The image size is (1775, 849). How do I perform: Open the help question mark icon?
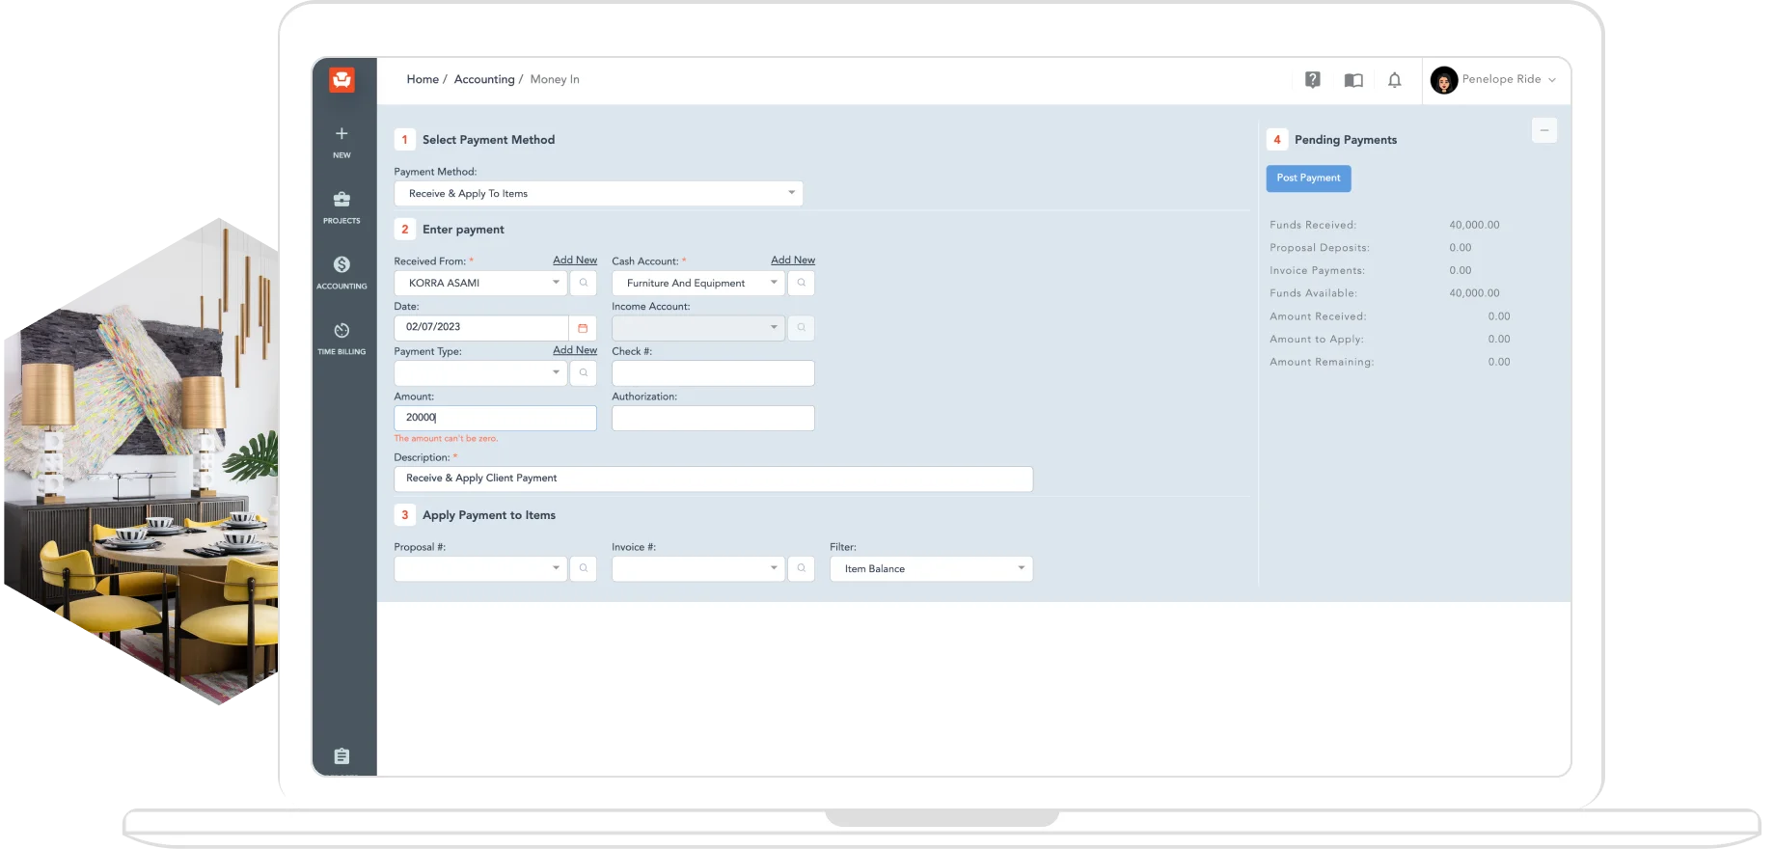1313,80
